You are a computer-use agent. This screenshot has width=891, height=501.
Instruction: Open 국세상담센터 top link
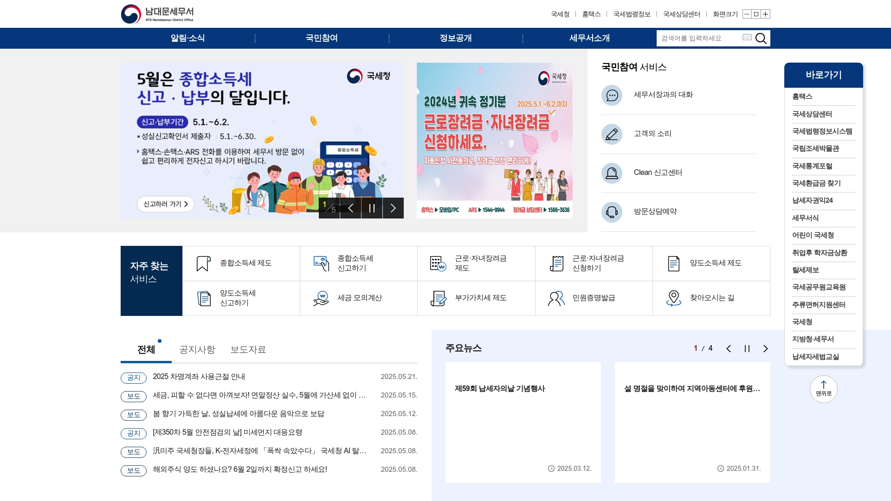click(x=682, y=14)
